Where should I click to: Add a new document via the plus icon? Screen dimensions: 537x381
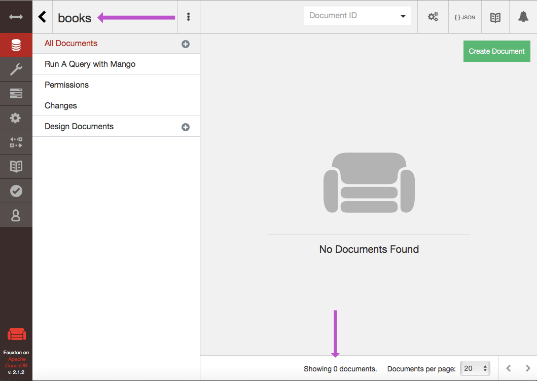(186, 44)
